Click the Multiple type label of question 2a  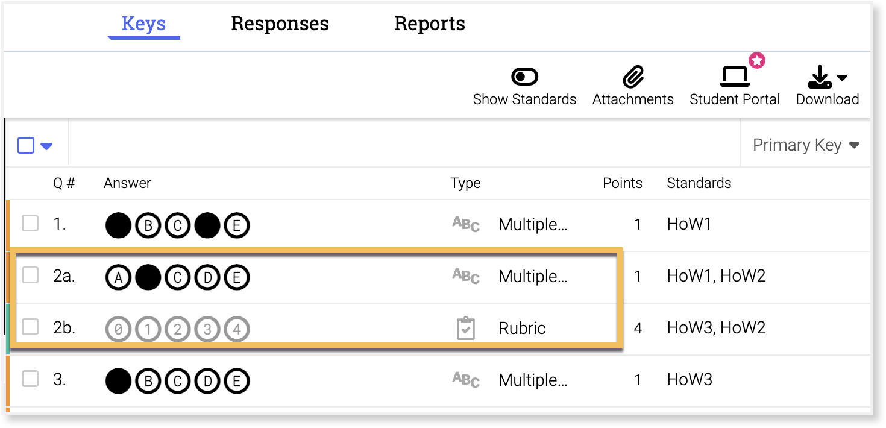click(533, 277)
